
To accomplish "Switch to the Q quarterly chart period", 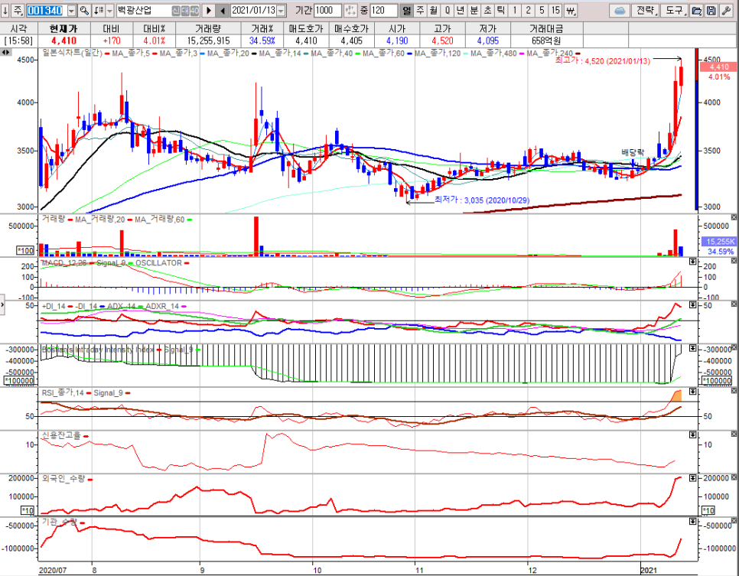I will pyautogui.click(x=448, y=11).
